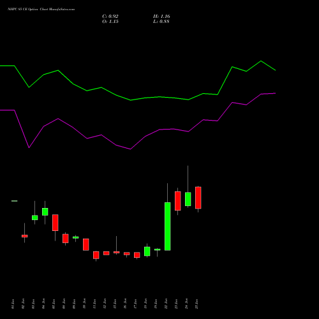
Task: Select the low value L: 0.88
Action: [161, 22]
